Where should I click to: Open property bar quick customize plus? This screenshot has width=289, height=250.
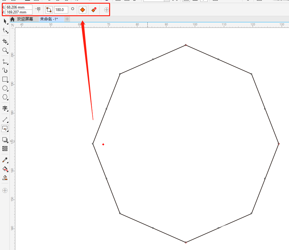click(106, 10)
